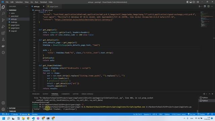Open the Search view in the activity bar
This screenshot has height=121, width=215.
click(x=3, y=13)
